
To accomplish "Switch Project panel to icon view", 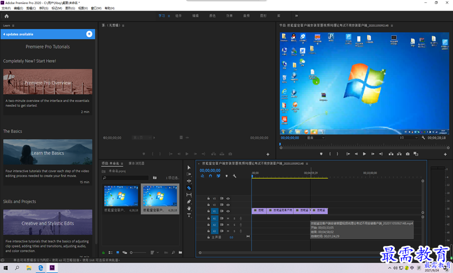I will (118, 252).
